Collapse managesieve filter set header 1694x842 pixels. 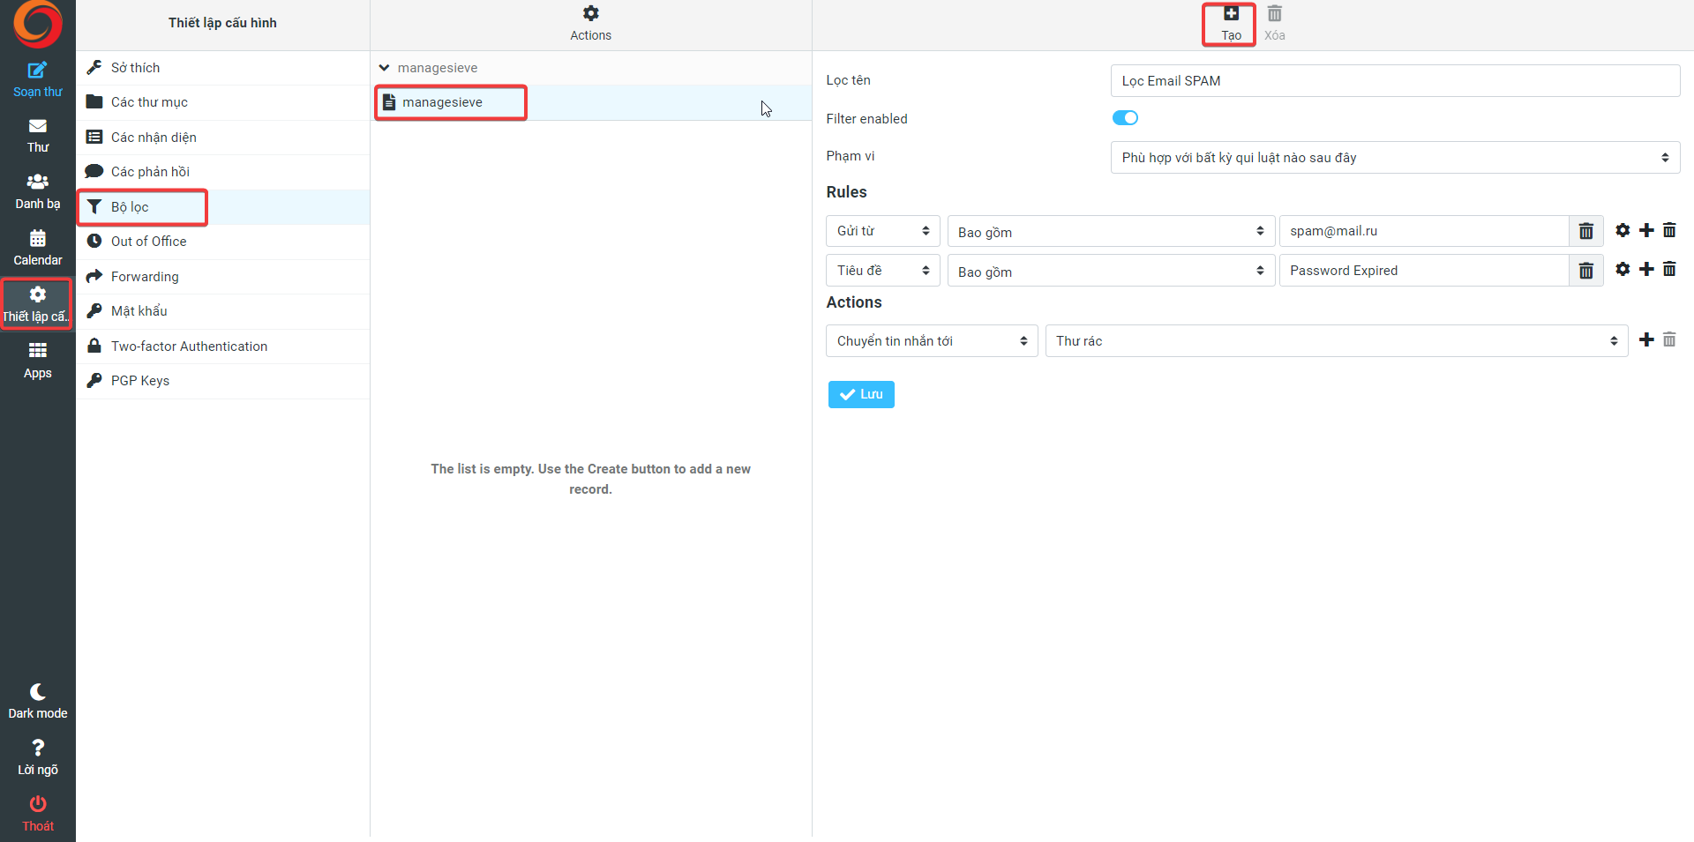(x=590, y=68)
